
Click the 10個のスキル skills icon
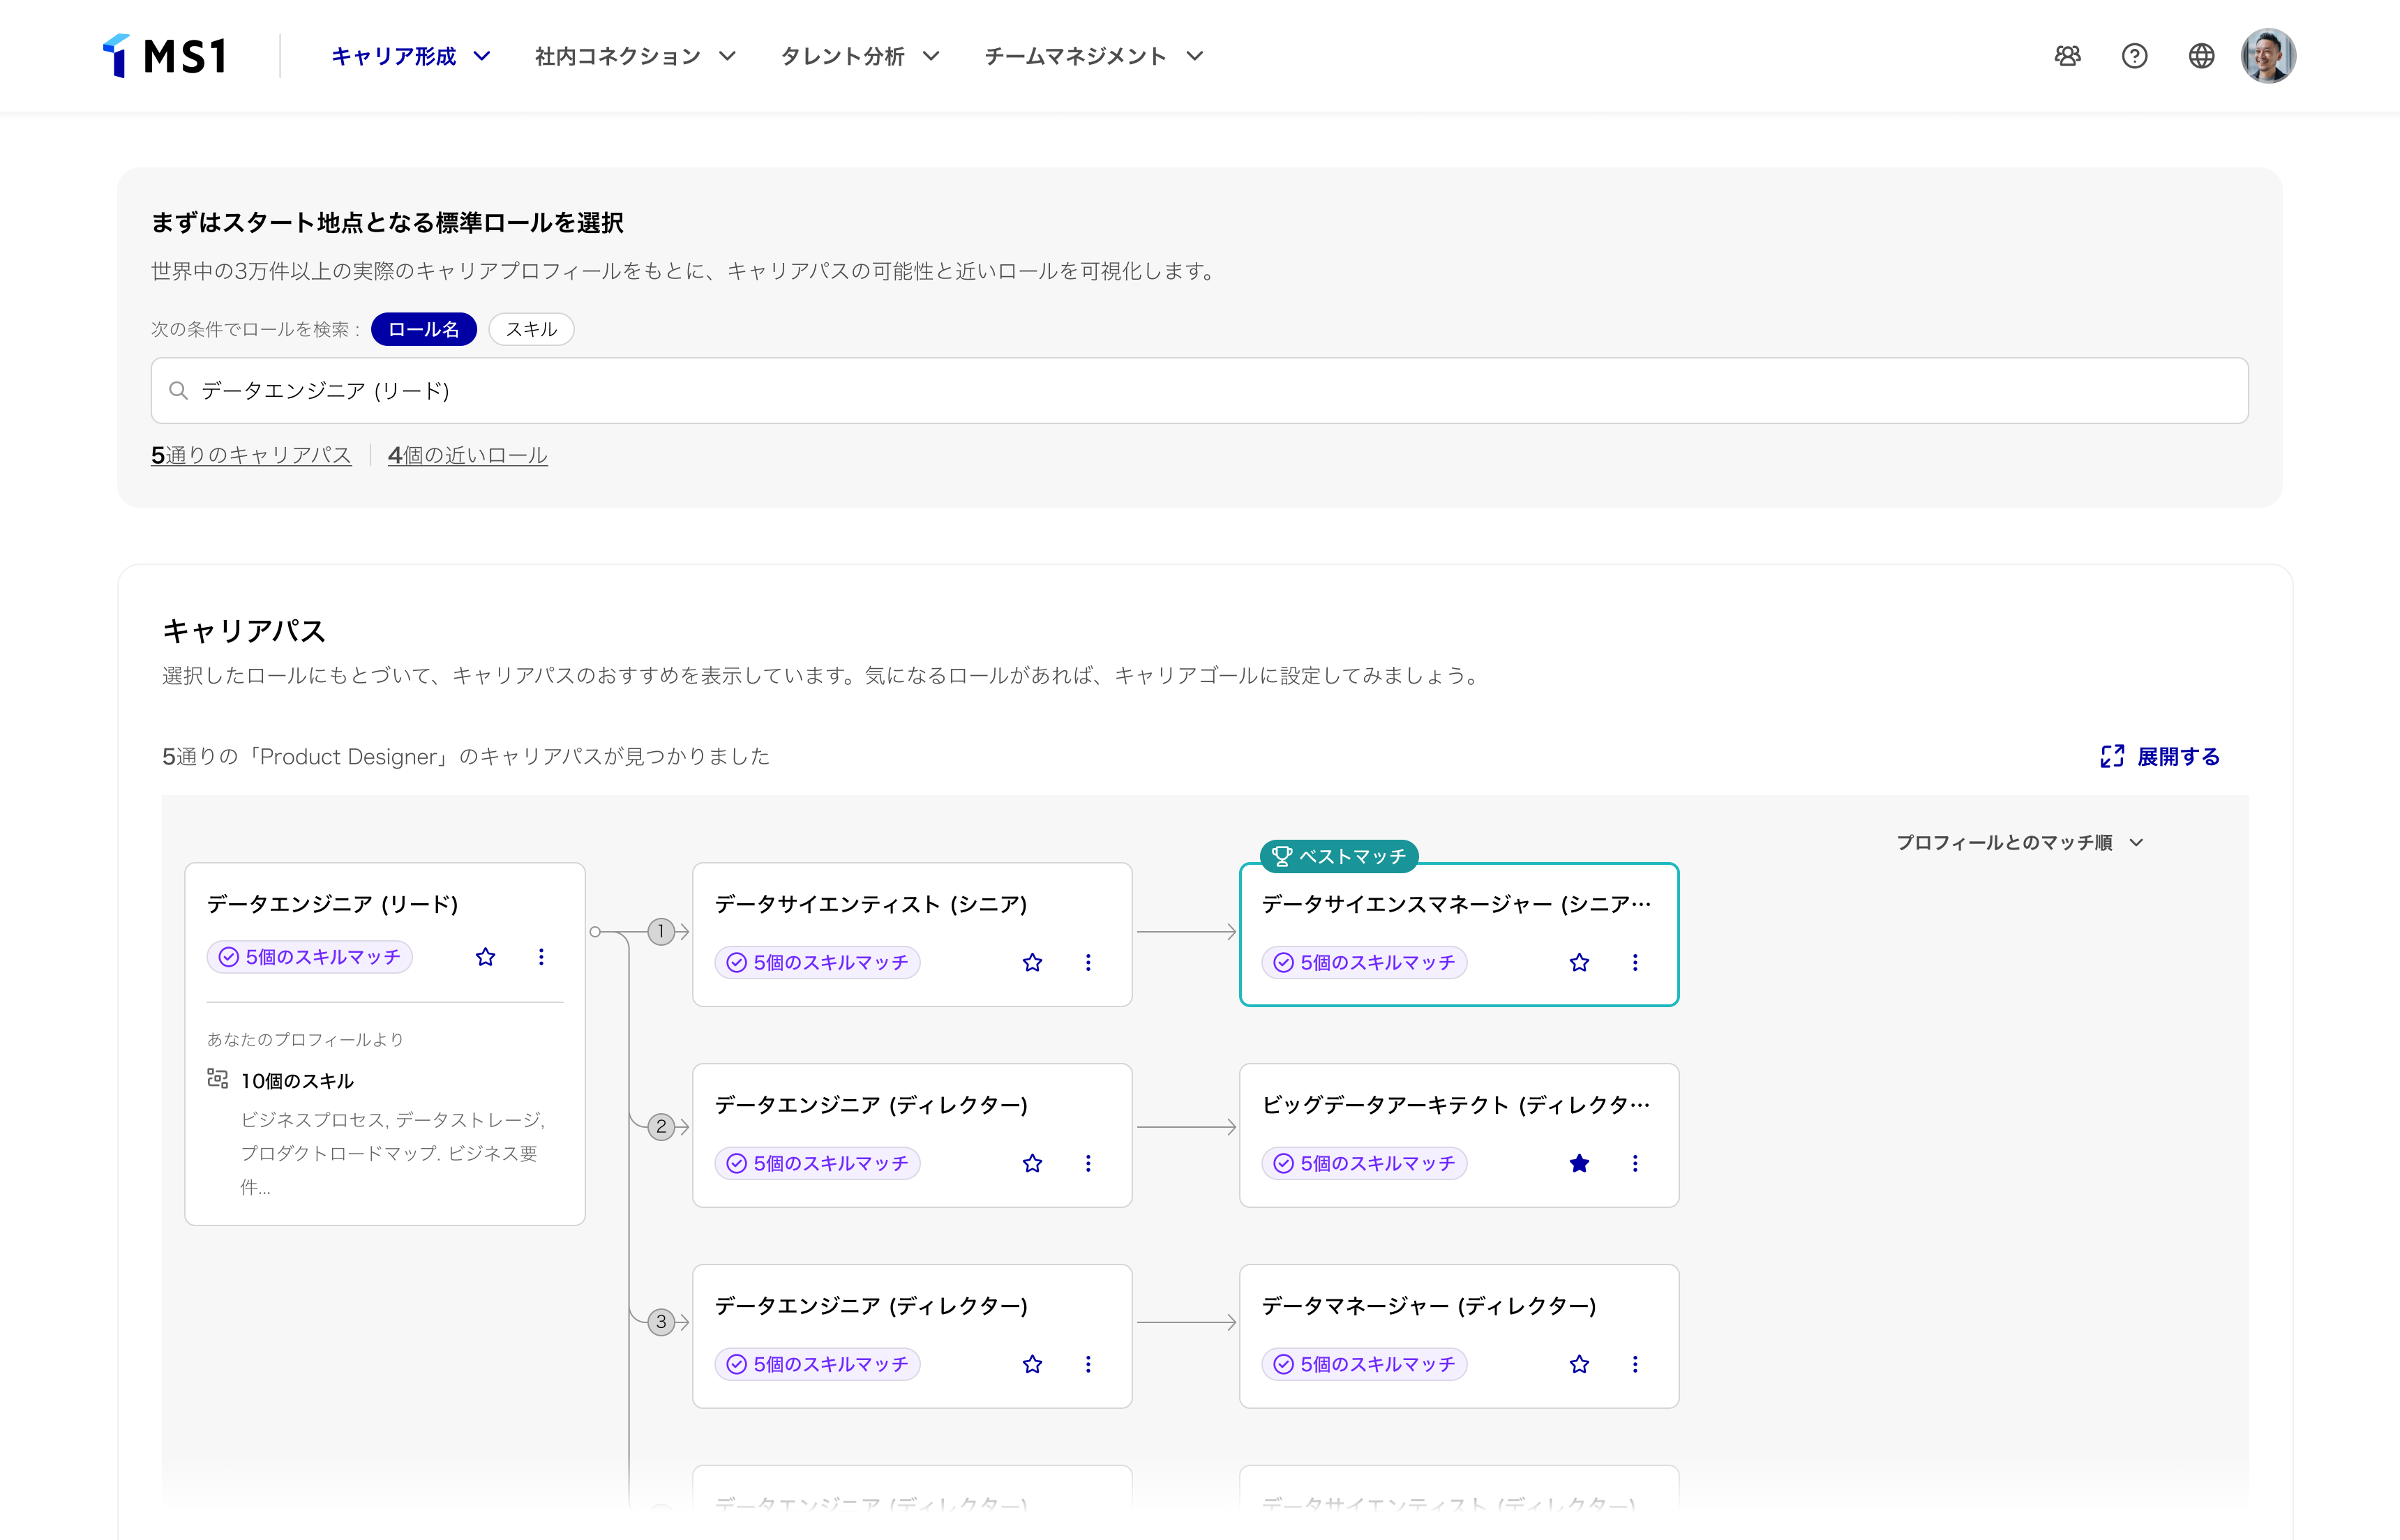pyautogui.click(x=217, y=1079)
